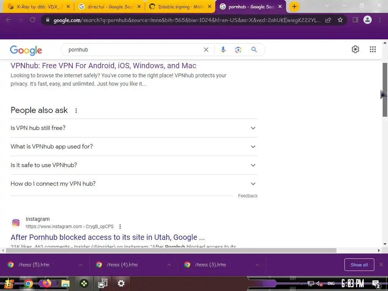
Task: Expand "Is it safe to use VPNhub?"
Action: pyautogui.click(x=134, y=165)
